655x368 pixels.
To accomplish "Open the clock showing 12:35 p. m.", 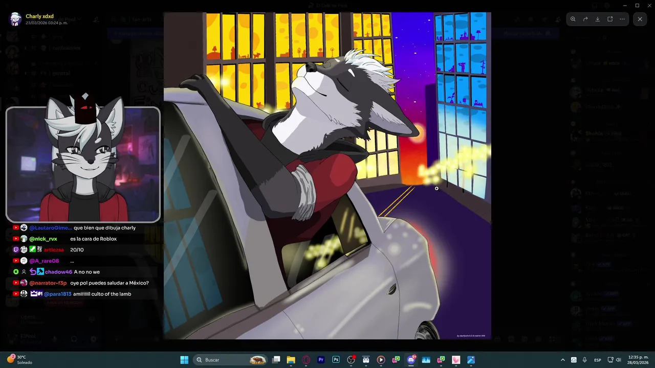I will click(x=638, y=359).
